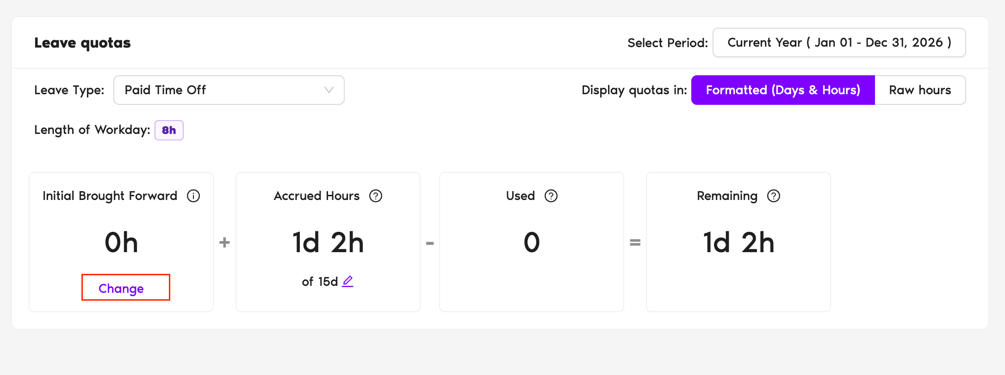The image size is (1005, 375).
Task: Click the help icon next to Remaining
Action: (774, 196)
